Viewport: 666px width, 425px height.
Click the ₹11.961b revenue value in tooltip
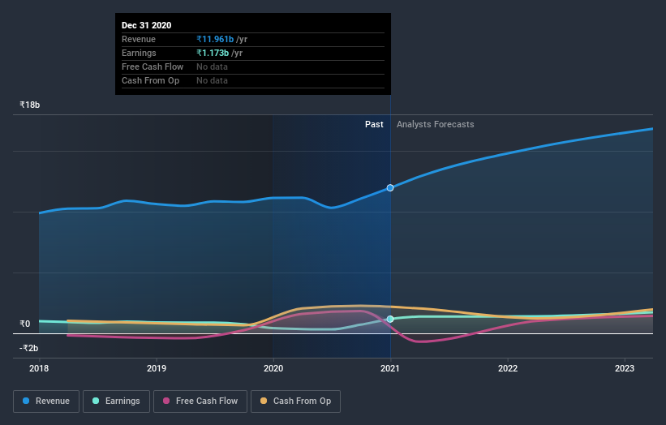tap(215, 39)
